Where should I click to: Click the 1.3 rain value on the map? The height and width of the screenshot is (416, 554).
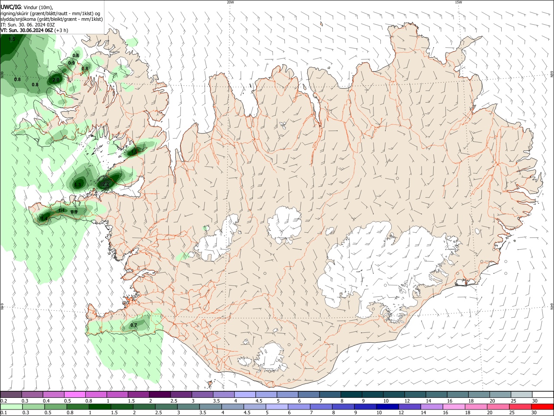click(x=78, y=185)
